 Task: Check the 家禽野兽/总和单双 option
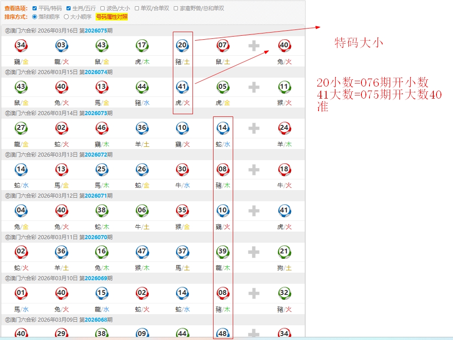tap(176, 8)
